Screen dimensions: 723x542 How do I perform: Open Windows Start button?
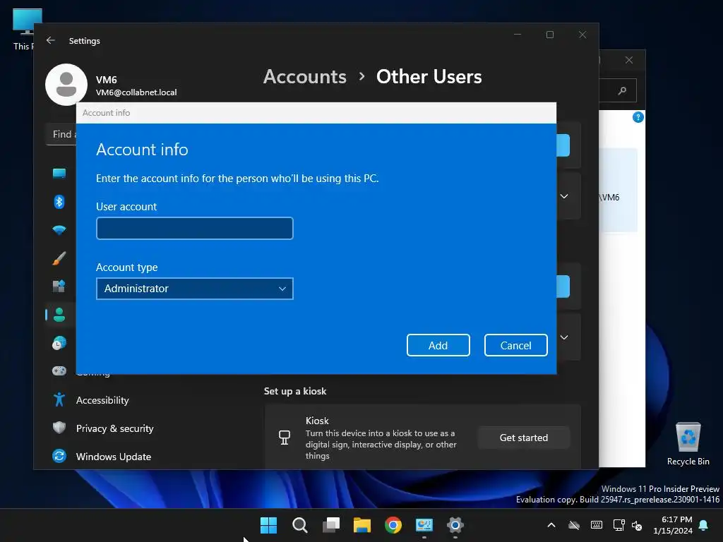[268, 525]
